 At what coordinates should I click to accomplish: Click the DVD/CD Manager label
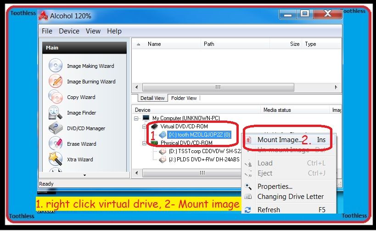click(86, 128)
